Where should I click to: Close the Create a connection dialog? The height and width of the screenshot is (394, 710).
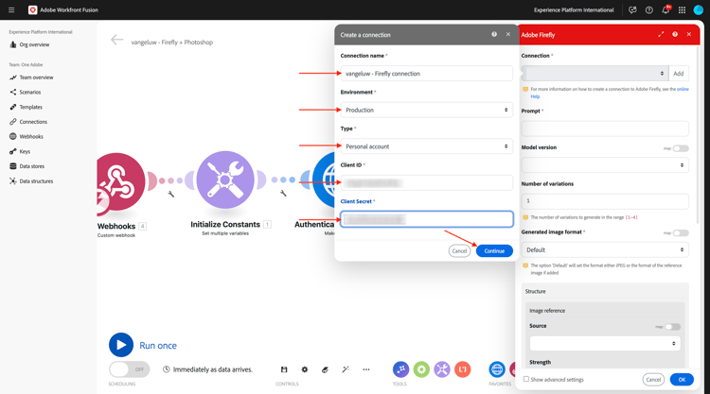pos(508,34)
